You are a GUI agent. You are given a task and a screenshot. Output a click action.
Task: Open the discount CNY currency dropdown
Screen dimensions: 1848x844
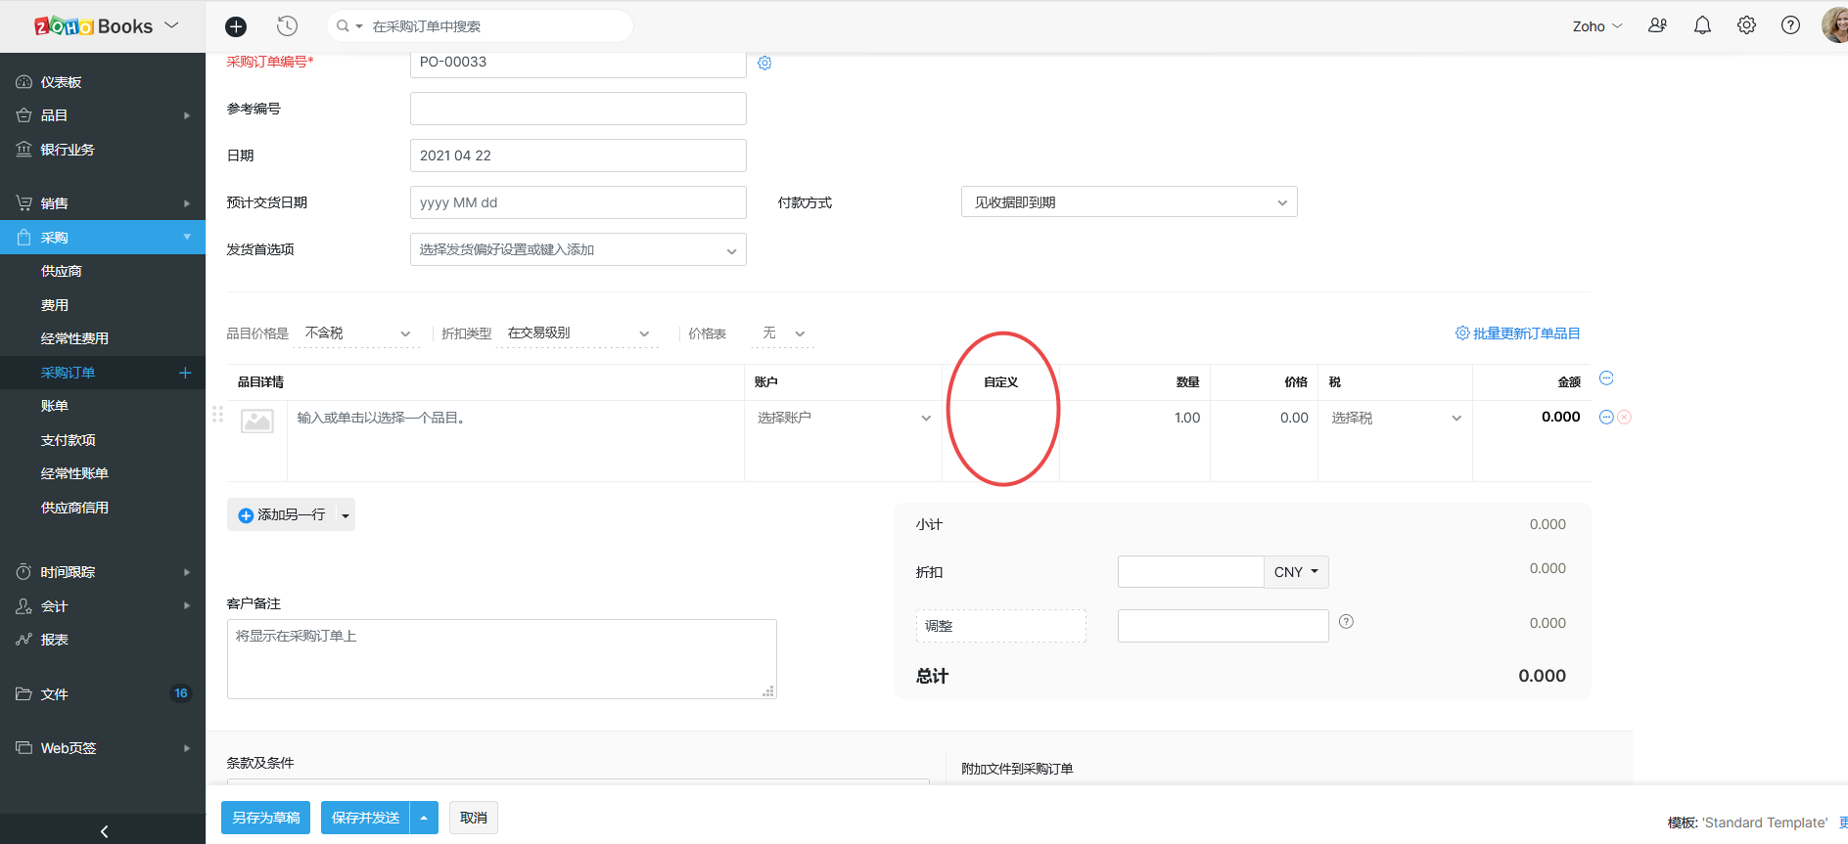(1296, 572)
